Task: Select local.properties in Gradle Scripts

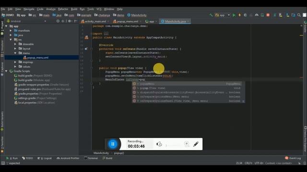Action: (35, 103)
